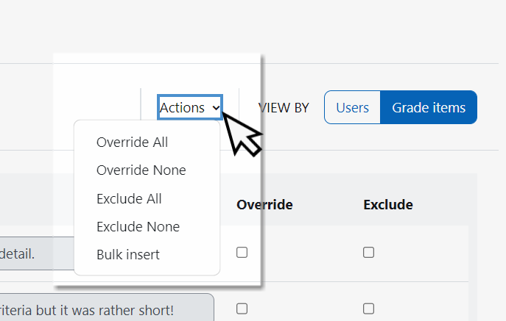Screen dimensions: 506x321
Task: Enable Override checkbox in second row
Action: (x=242, y=309)
